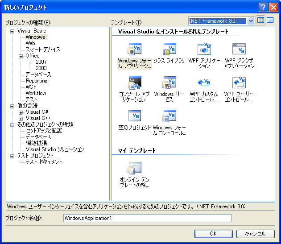The width and height of the screenshot is (281, 244).
Task: Collapse the テスト プロジェクト tree node
Action: pyautogui.click(x=12, y=156)
